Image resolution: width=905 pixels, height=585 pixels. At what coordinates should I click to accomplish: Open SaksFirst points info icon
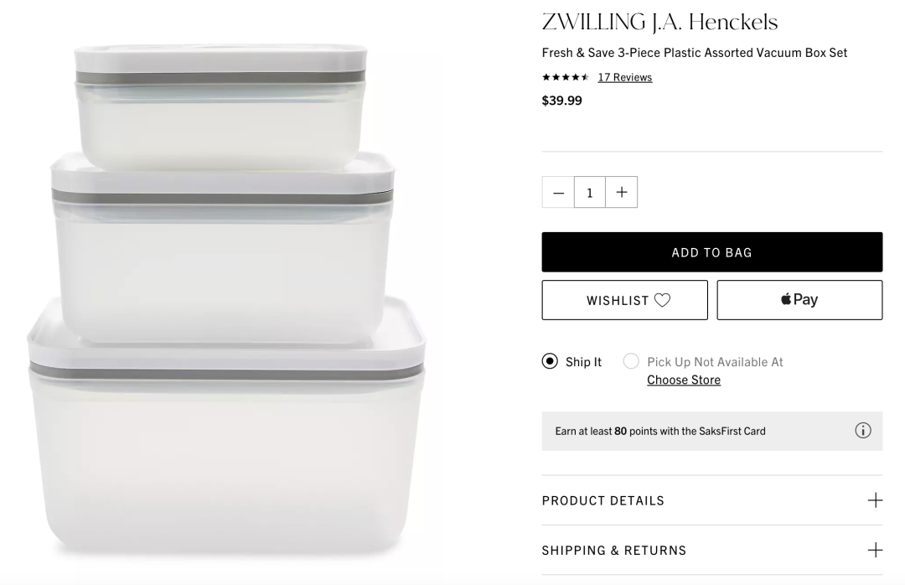(863, 431)
